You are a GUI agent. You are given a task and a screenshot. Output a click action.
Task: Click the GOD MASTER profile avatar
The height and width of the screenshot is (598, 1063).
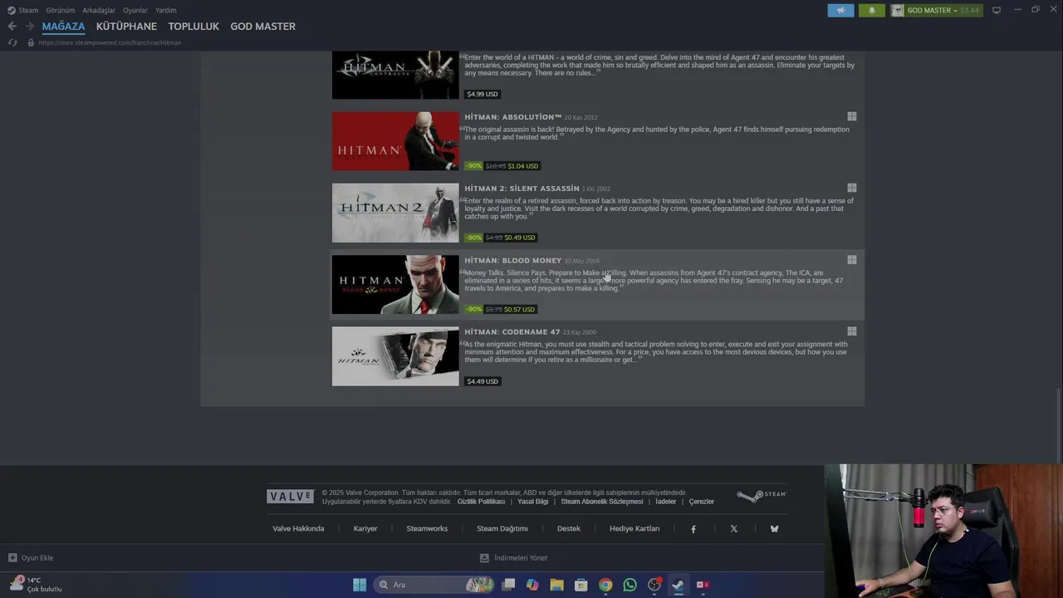[x=898, y=10]
